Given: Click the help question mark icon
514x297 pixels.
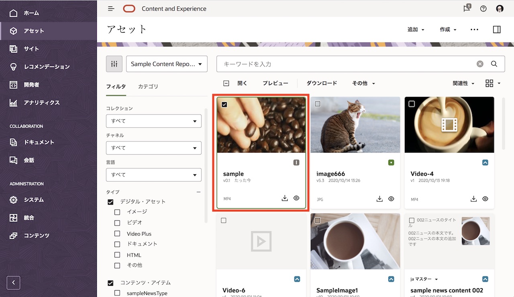Looking at the screenshot, I should point(483,8).
